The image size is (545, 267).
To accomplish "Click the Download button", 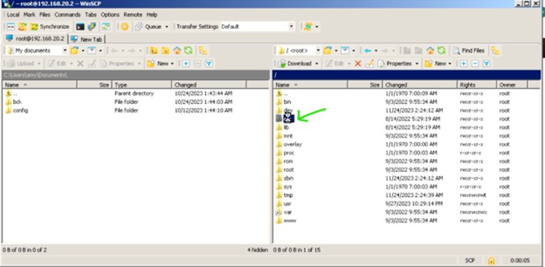I will [295, 63].
